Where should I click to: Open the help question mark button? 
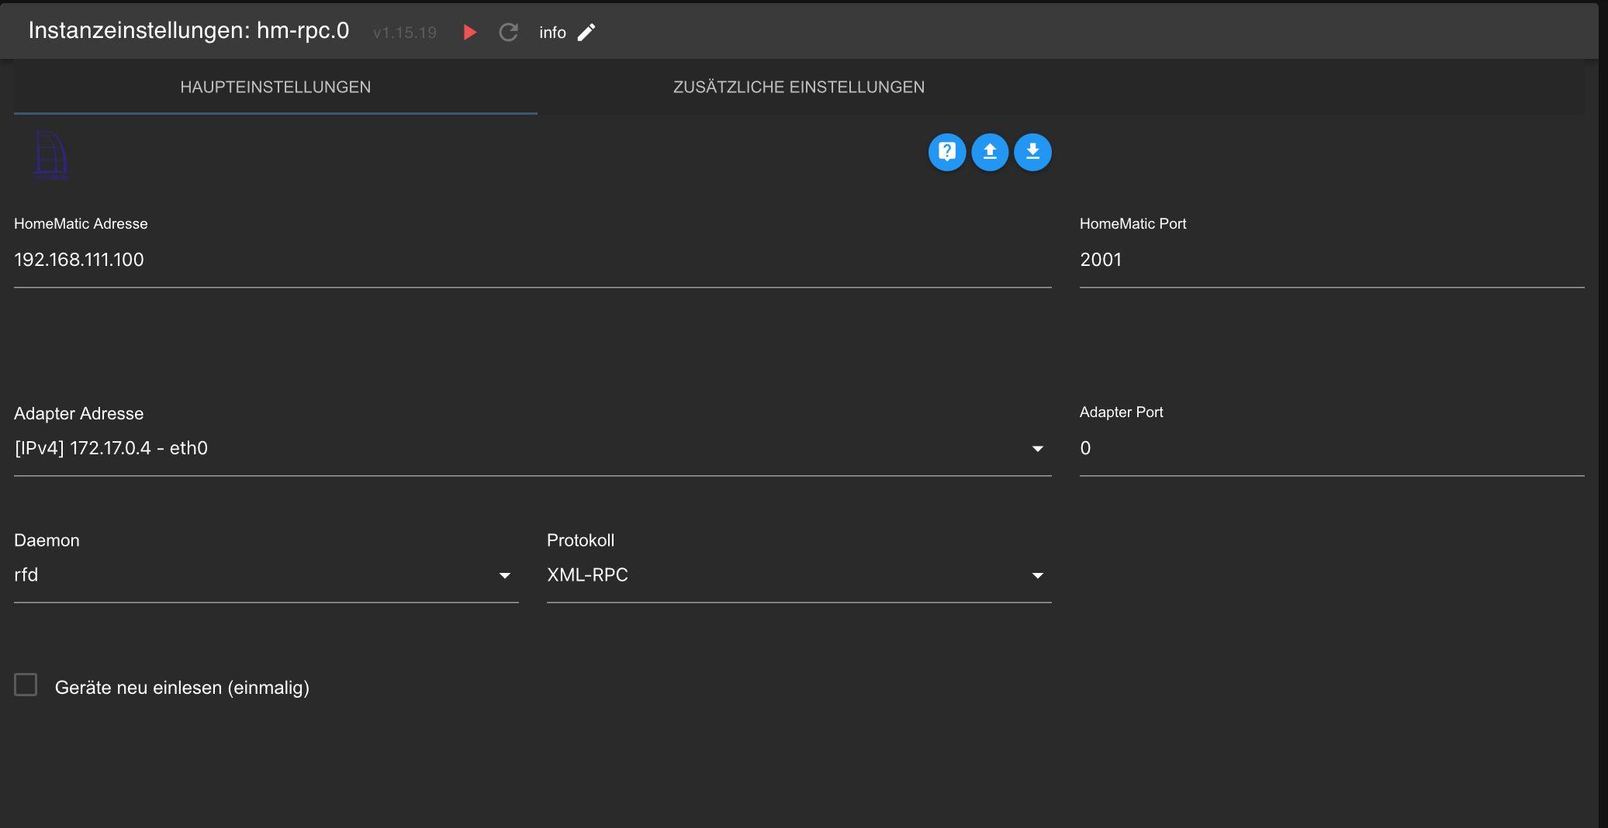point(946,152)
